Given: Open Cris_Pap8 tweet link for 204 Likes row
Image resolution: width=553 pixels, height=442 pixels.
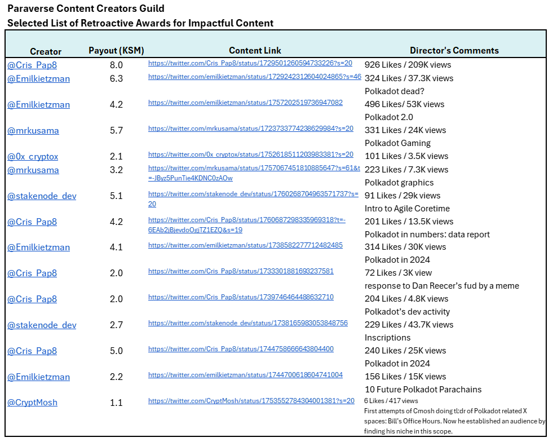Looking at the screenshot, I should (x=241, y=297).
